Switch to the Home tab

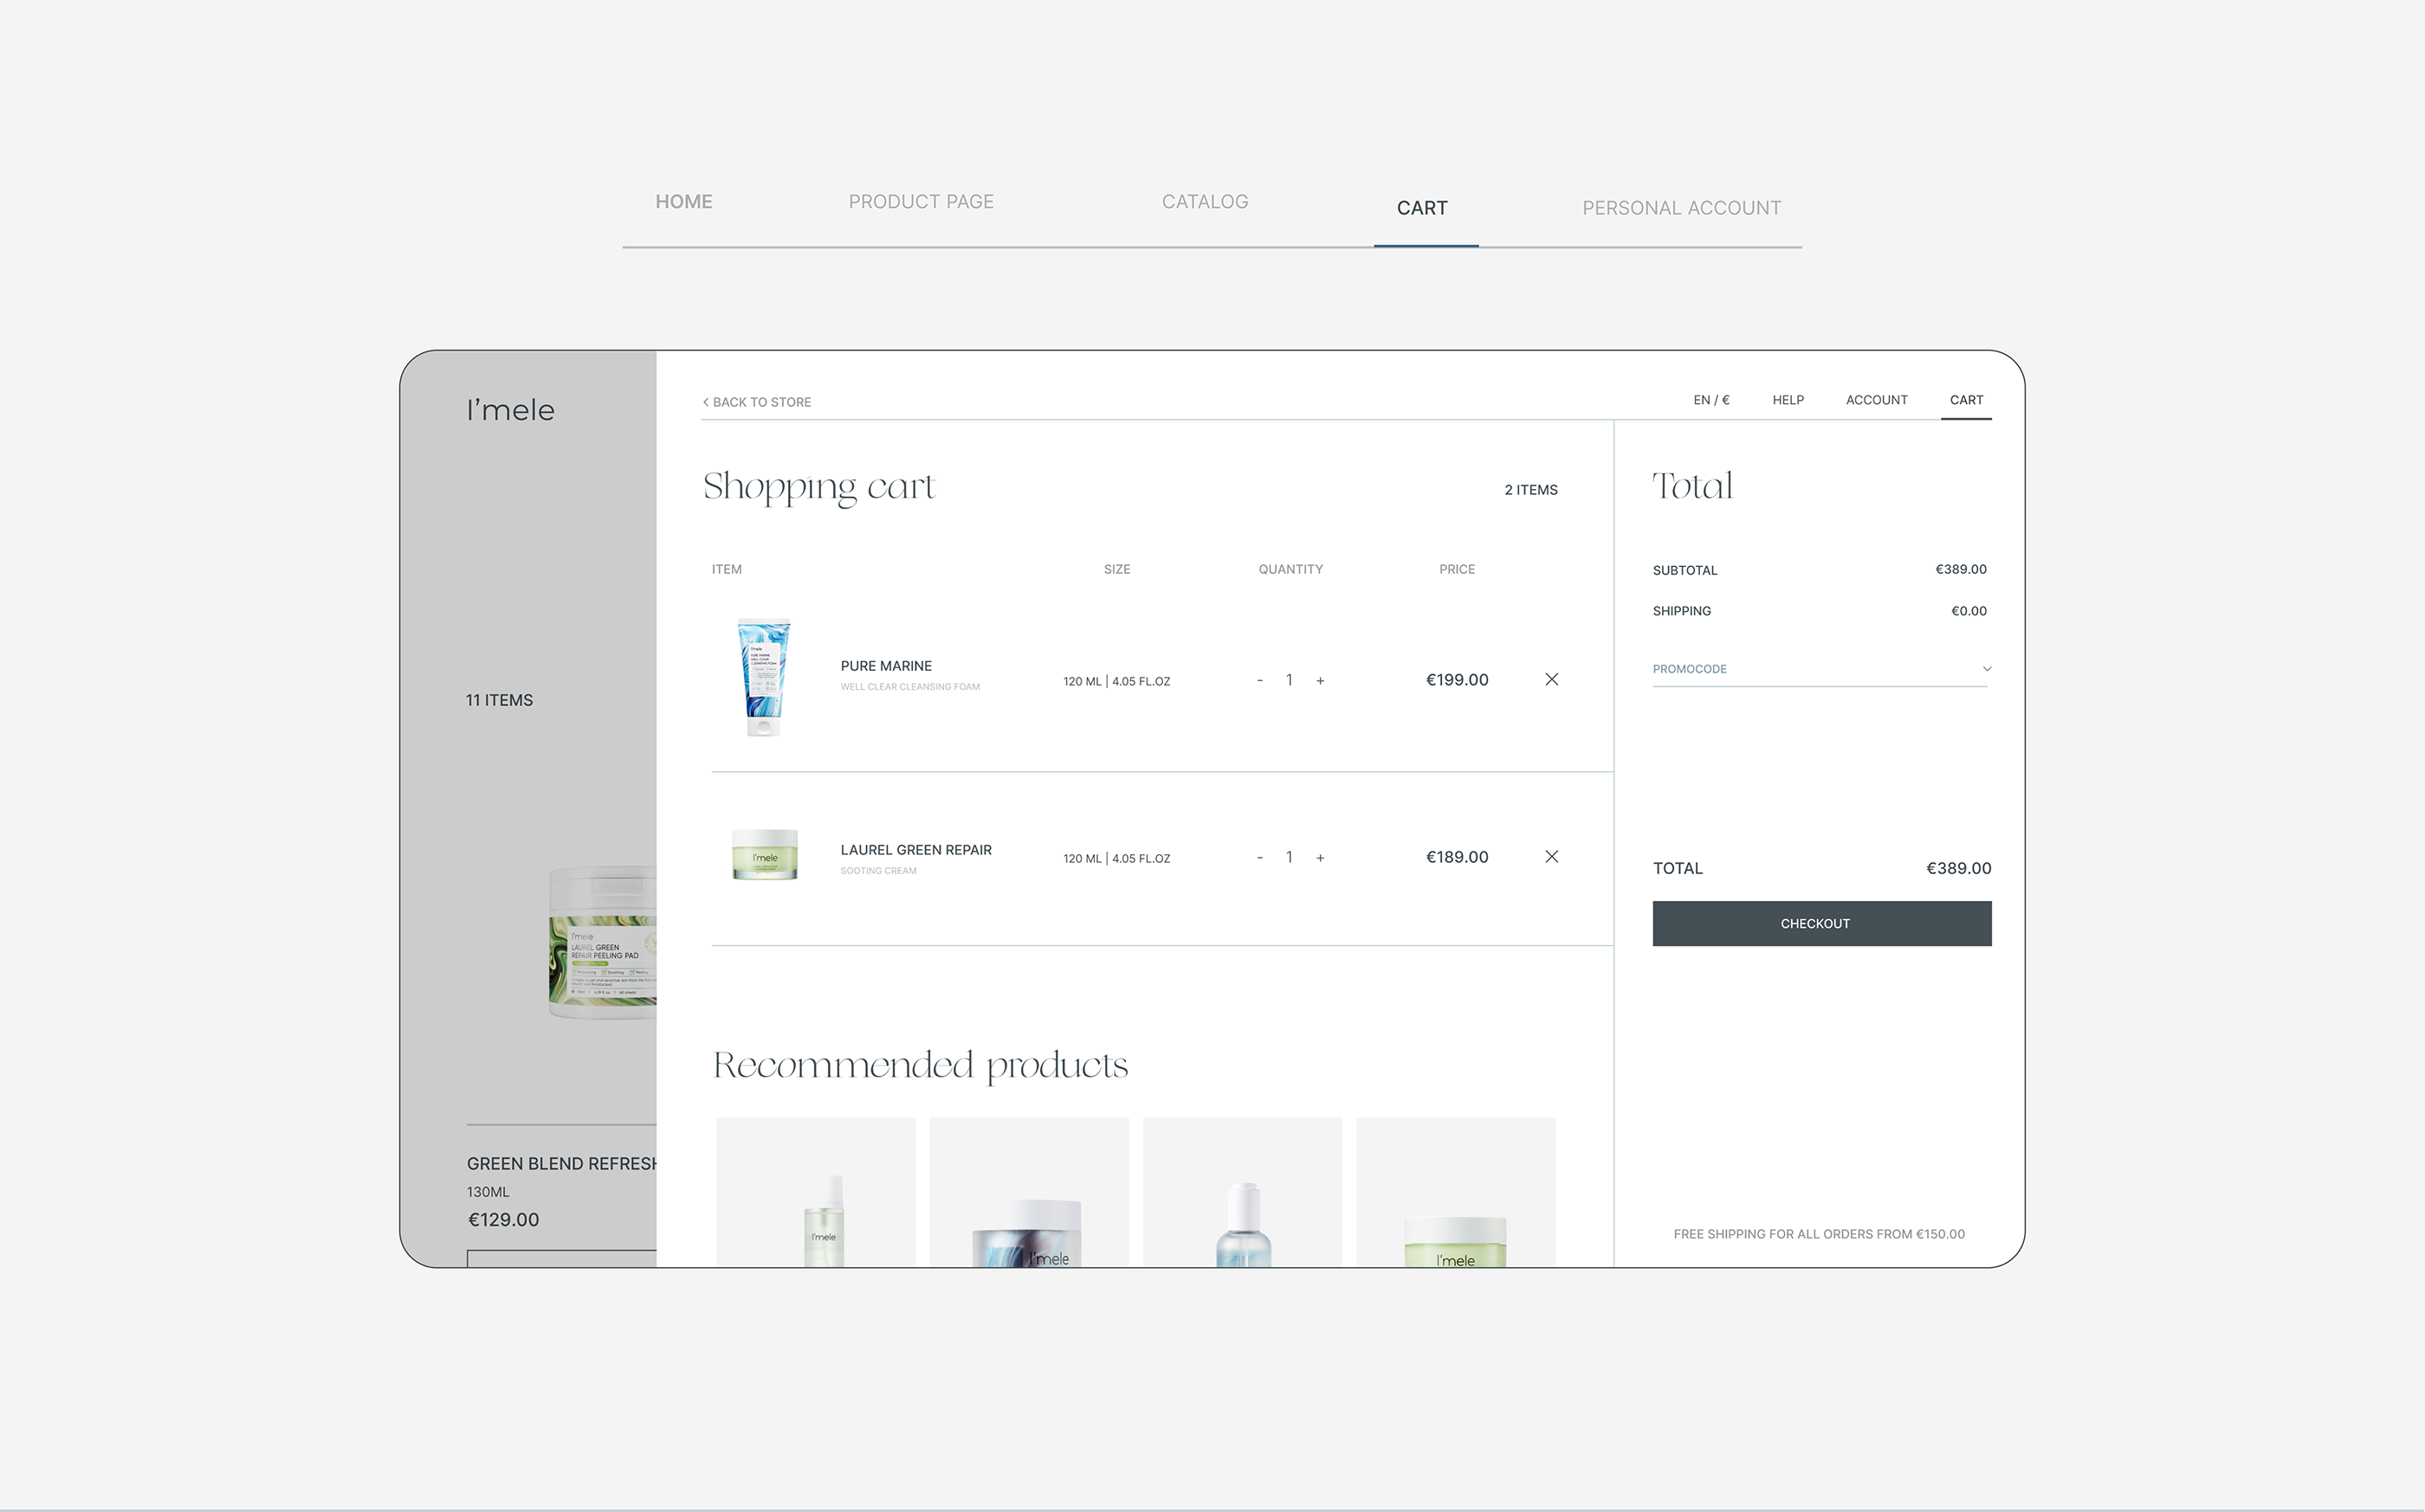tap(683, 202)
